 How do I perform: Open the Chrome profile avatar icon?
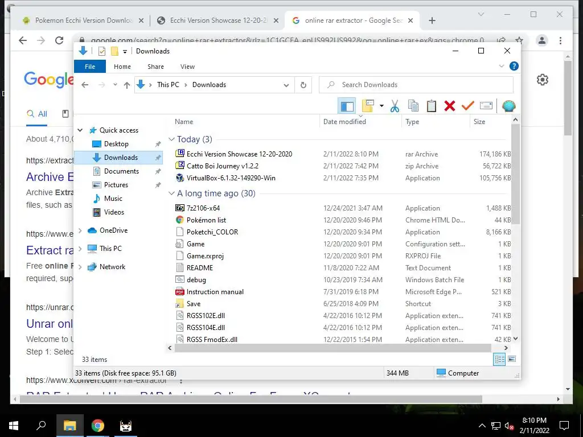click(542, 40)
